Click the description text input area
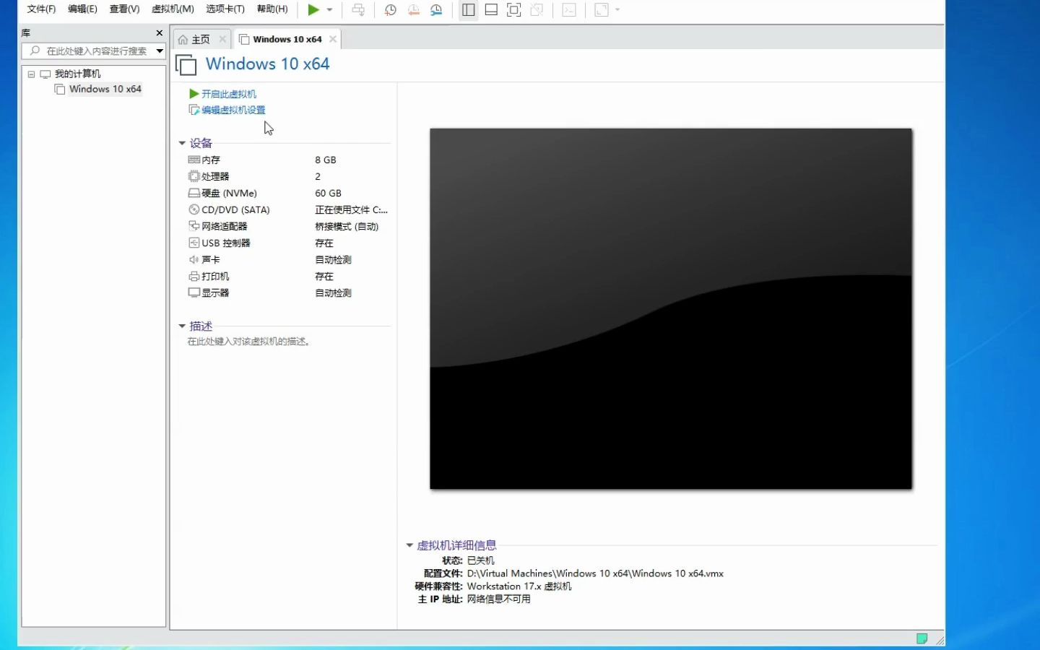 (x=249, y=342)
